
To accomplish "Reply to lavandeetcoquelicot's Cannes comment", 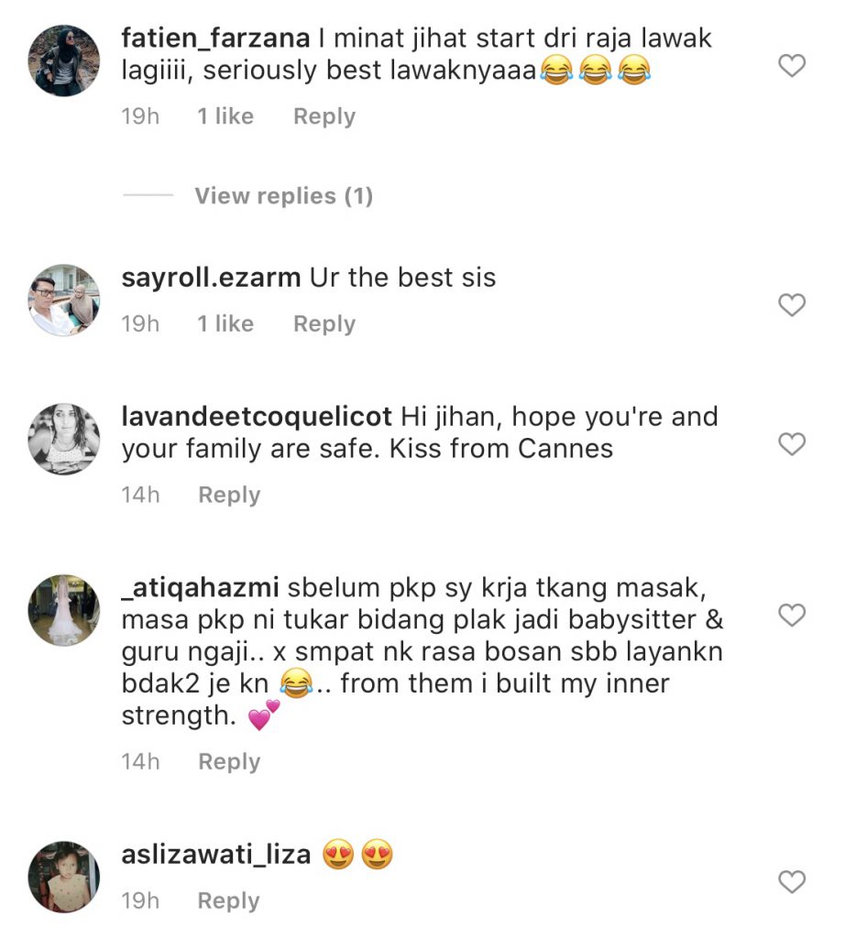I will 229,495.
